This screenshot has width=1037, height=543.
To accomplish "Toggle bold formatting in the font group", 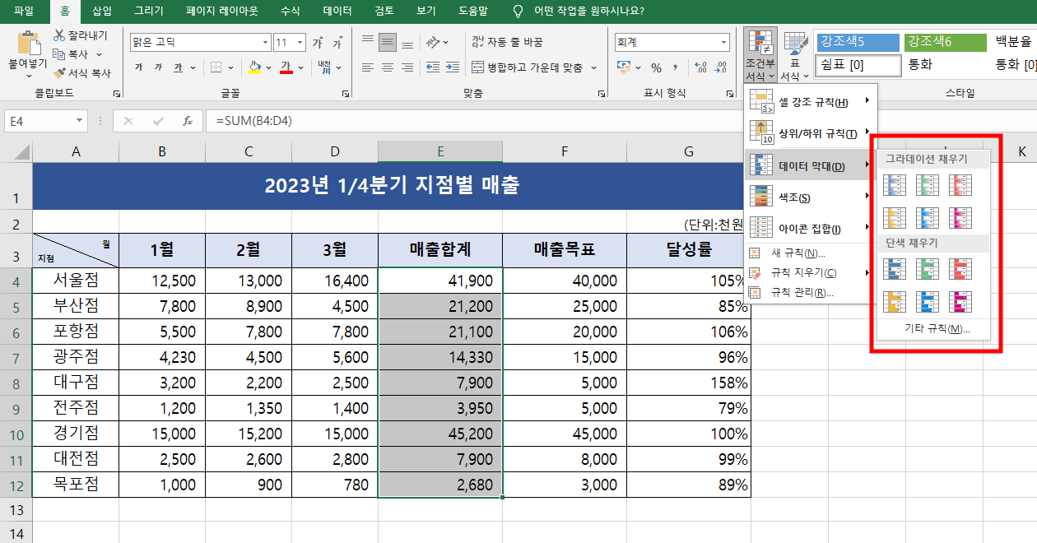I will (x=138, y=67).
